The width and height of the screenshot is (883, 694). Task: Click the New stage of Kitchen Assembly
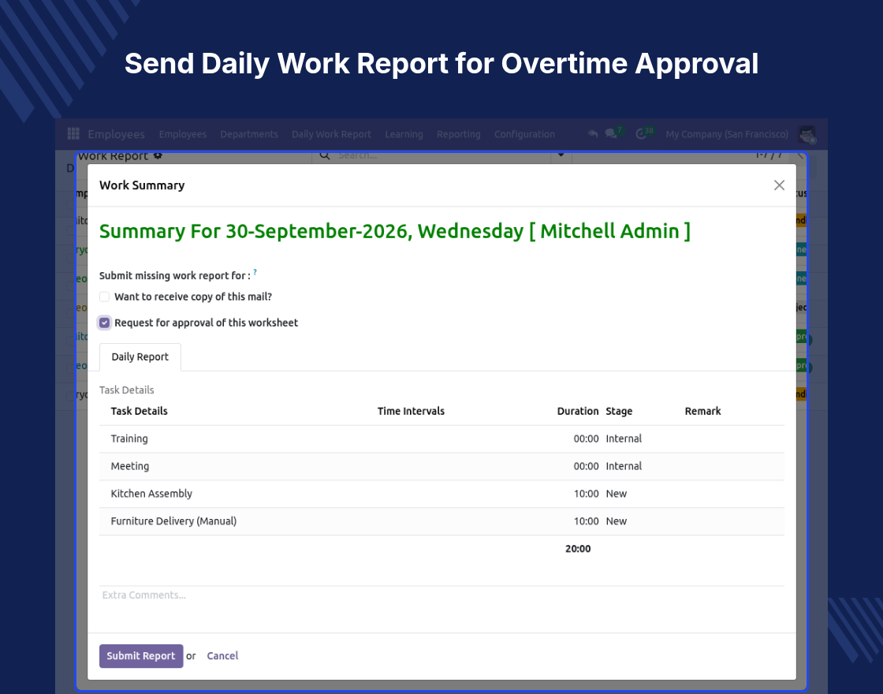coord(616,494)
